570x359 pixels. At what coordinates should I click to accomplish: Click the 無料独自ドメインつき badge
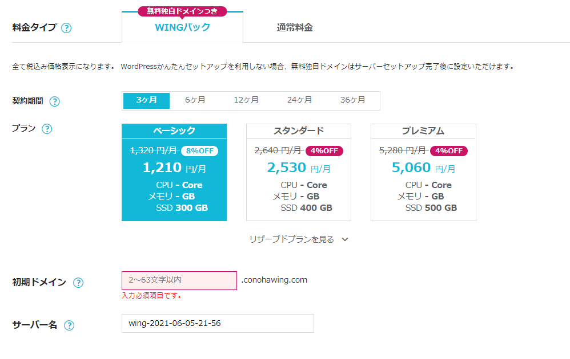[x=183, y=11]
